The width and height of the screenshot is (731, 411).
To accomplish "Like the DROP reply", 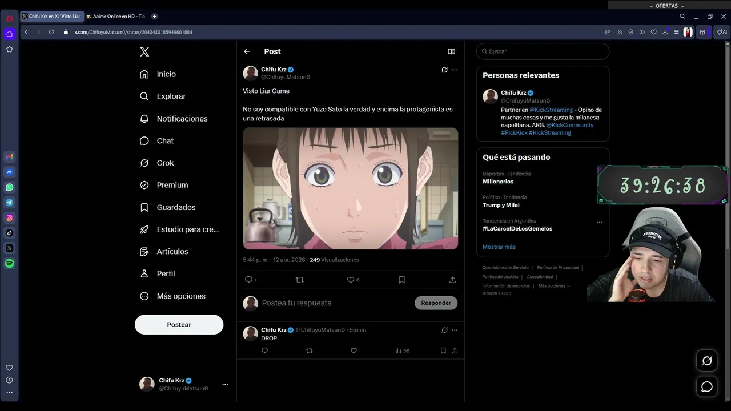I will click(x=354, y=350).
